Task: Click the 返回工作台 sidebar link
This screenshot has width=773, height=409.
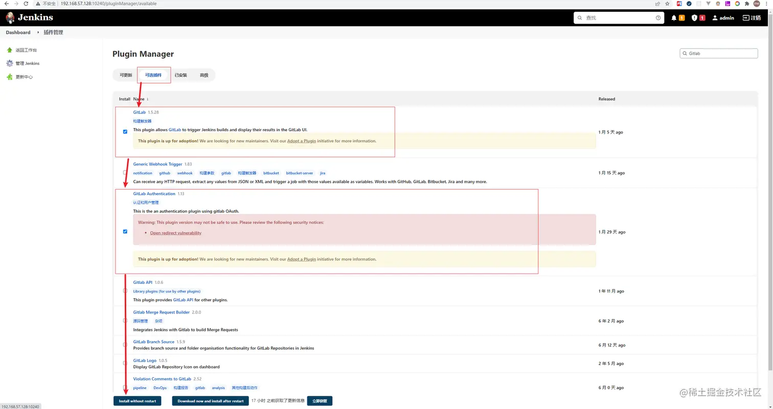Action: [26, 50]
